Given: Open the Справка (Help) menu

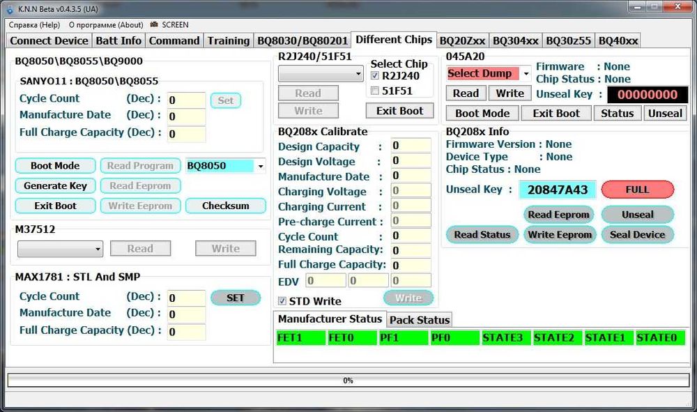Looking at the screenshot, I should pos(34,25).
